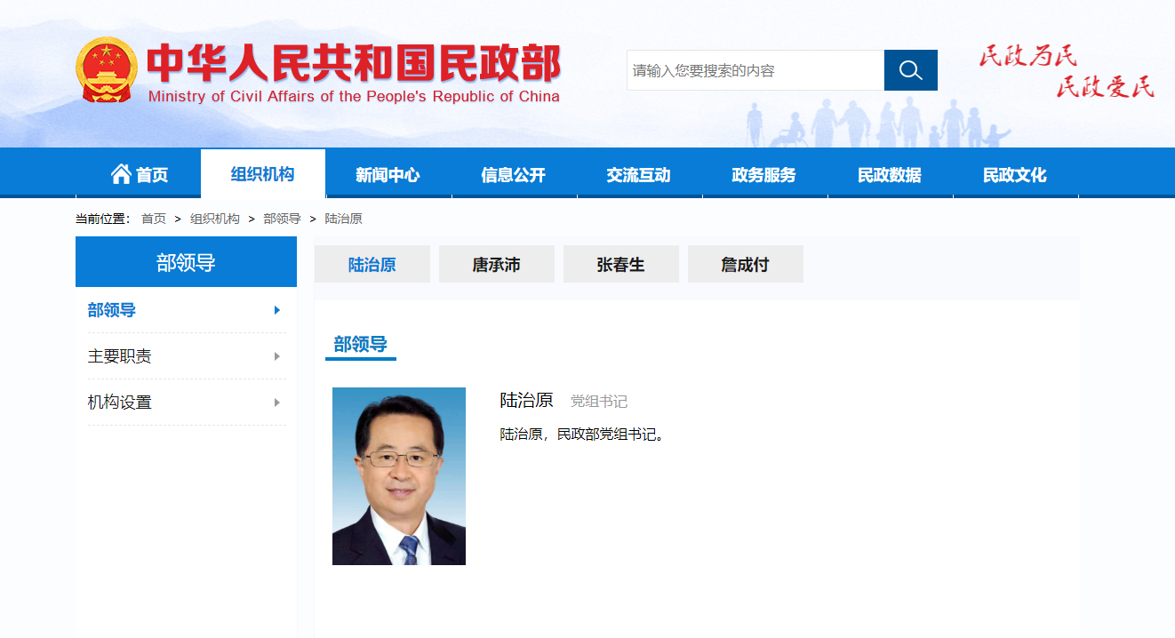Select the 民政数据 navigation item
The width and height of the screenshot is (1175, 638).
pos(889,174)
